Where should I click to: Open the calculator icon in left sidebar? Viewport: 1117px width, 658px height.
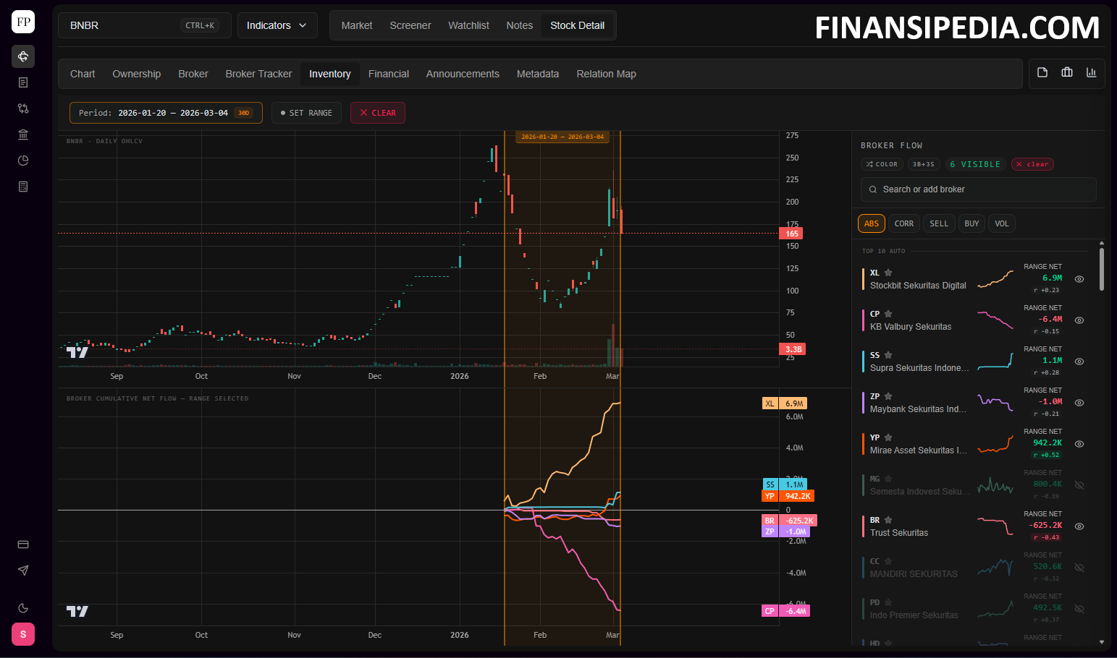tap(23, 187)
